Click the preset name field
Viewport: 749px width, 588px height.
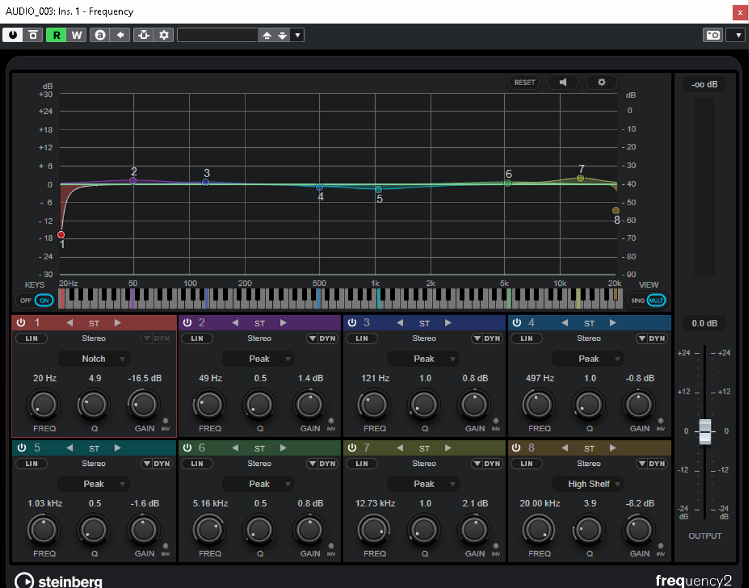(217, 35)
